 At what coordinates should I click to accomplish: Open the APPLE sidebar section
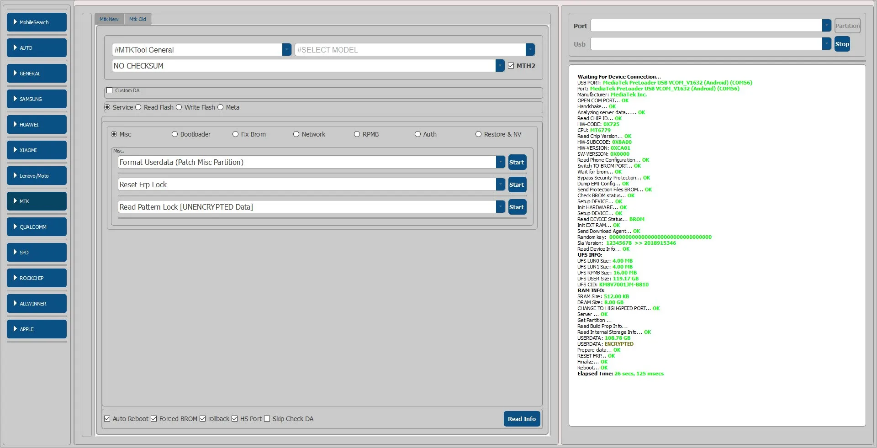pos(37,329)
